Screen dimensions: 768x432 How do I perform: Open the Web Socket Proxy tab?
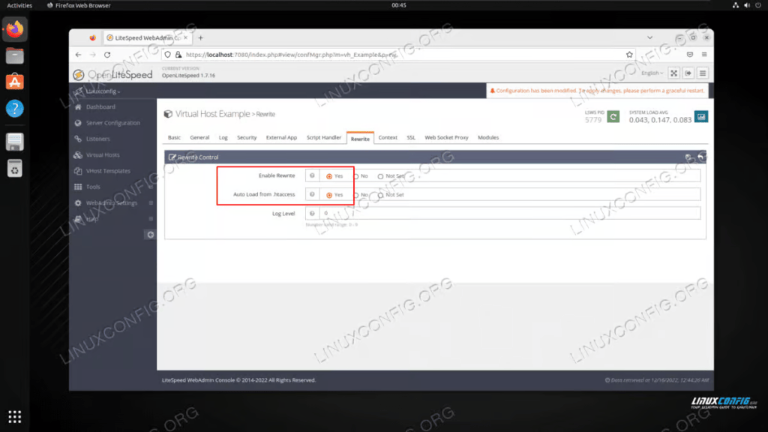[x=446, y=138]
